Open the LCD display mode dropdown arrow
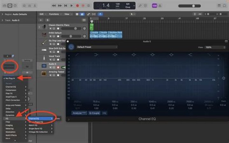The width and height of the screenshot is (229, 143). [x=134, y=6]
